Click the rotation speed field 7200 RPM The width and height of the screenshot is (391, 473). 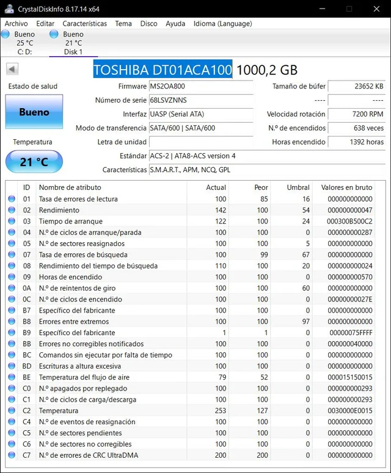coord(357,114)
